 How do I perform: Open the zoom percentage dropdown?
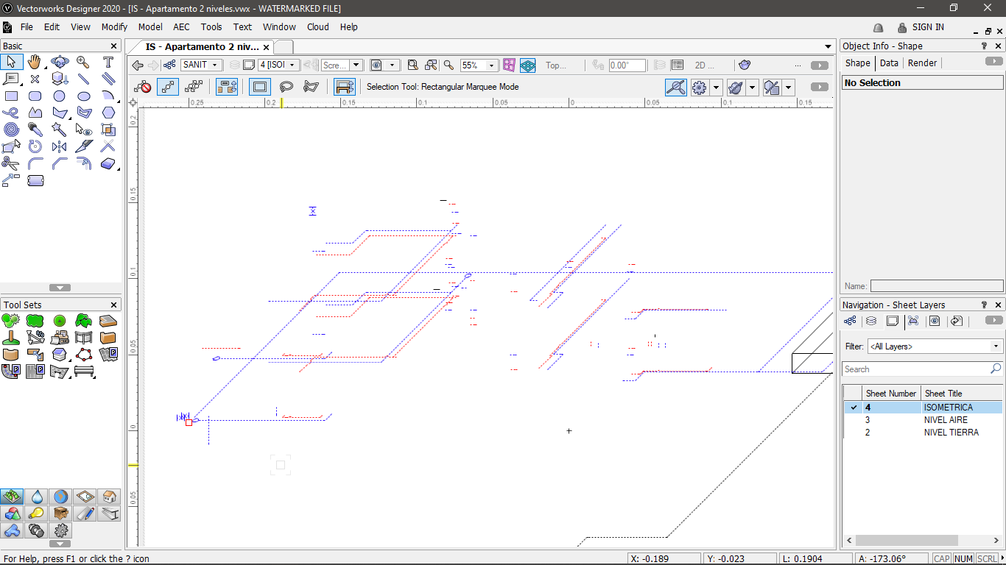[x=492, y=65]
